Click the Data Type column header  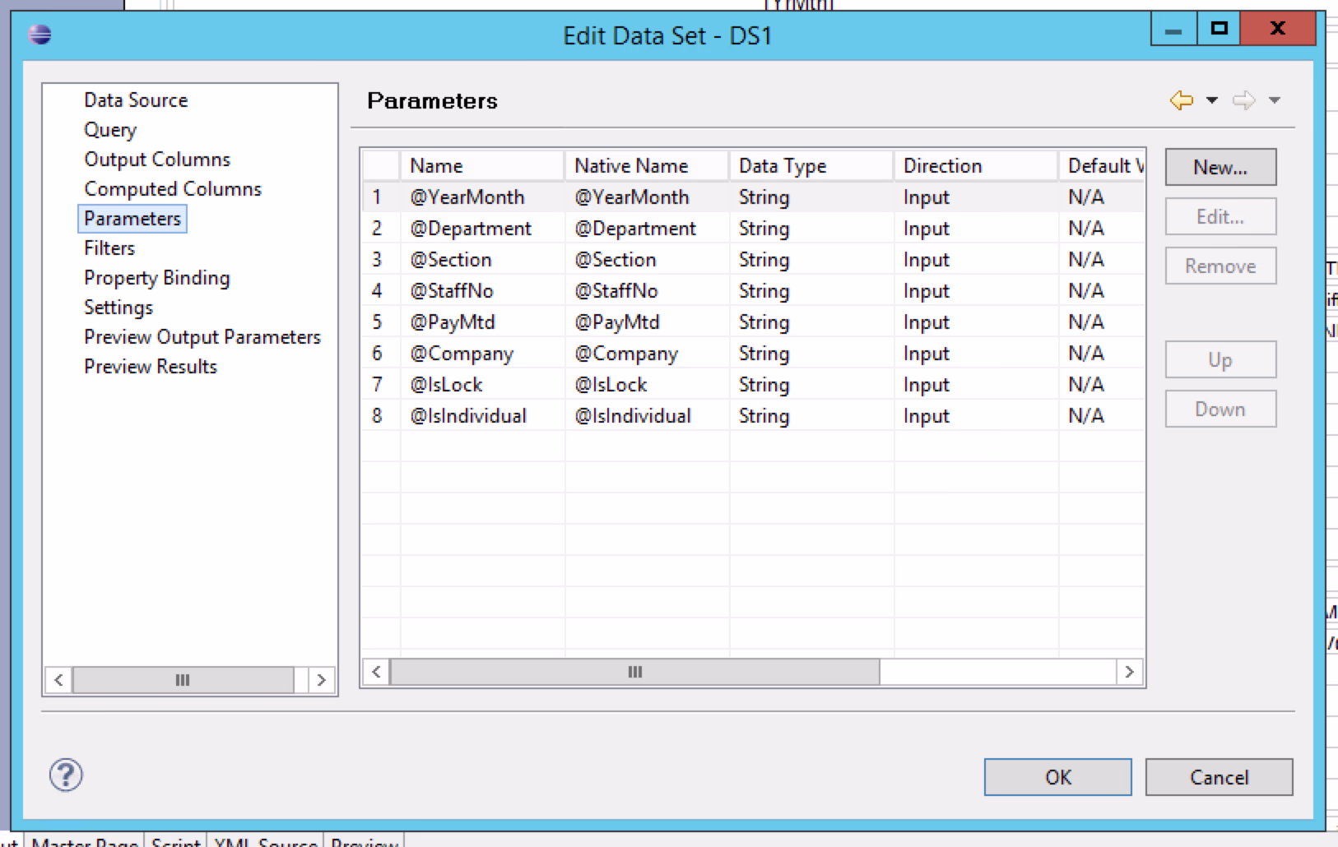pyautogui.click(x=783, y=166)
